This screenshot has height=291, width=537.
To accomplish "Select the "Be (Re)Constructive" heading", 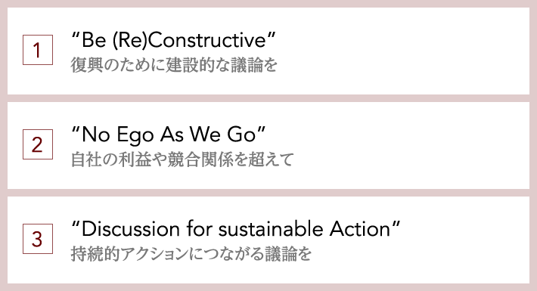I will 173,40.
